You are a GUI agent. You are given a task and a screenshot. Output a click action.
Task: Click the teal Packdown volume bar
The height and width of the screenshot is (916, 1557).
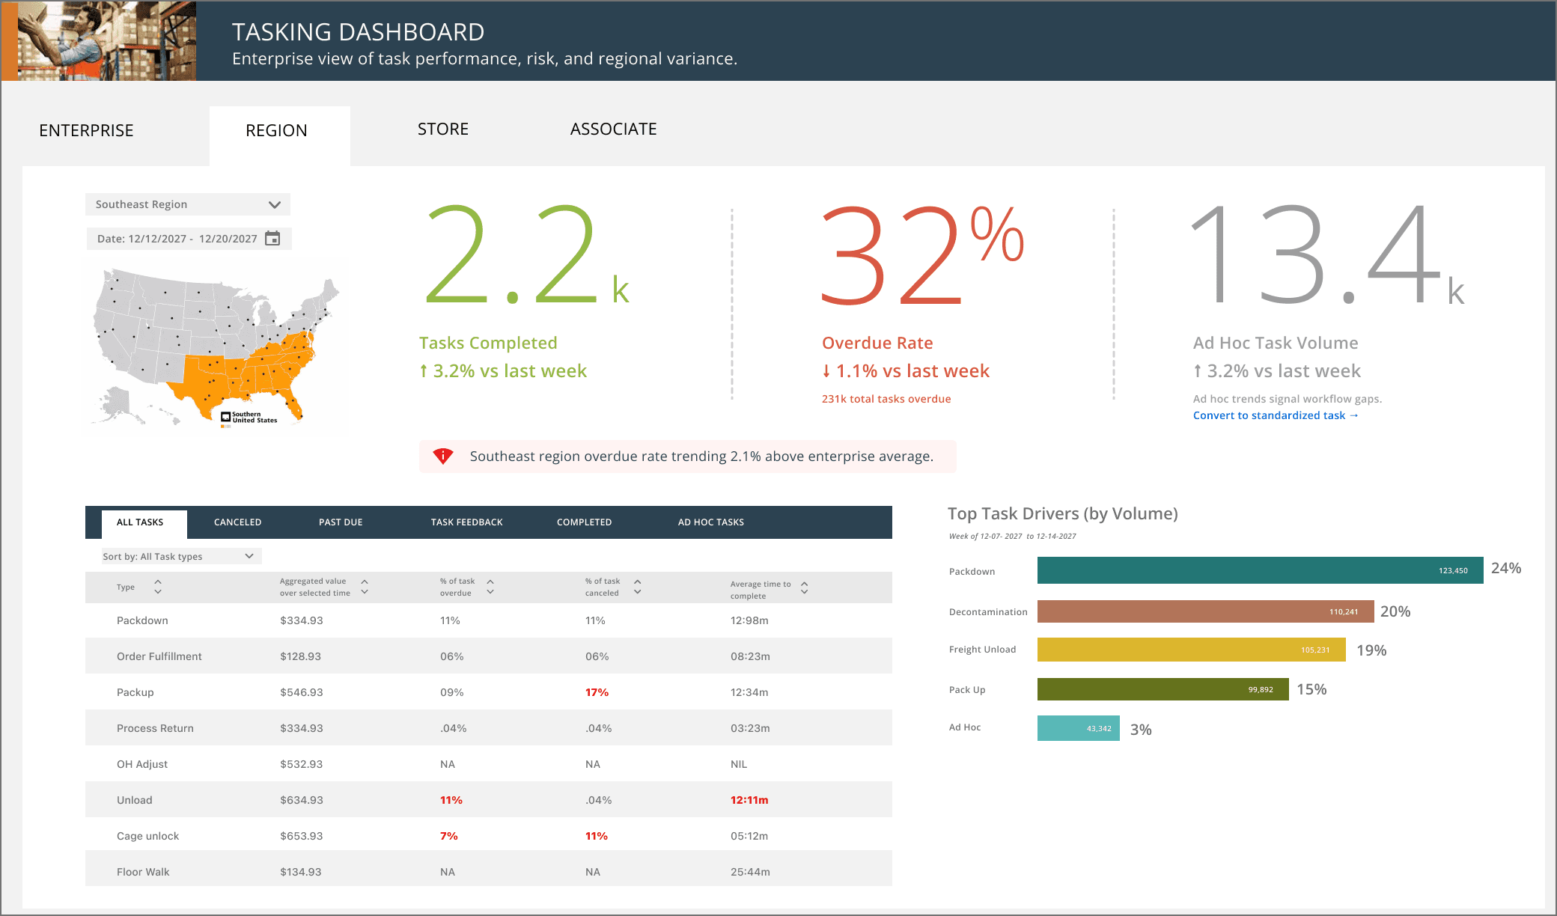click(x=1259, y=570)
